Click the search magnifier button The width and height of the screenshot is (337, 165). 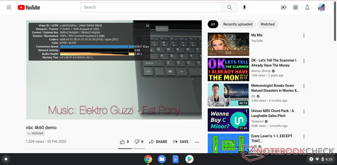230,7
